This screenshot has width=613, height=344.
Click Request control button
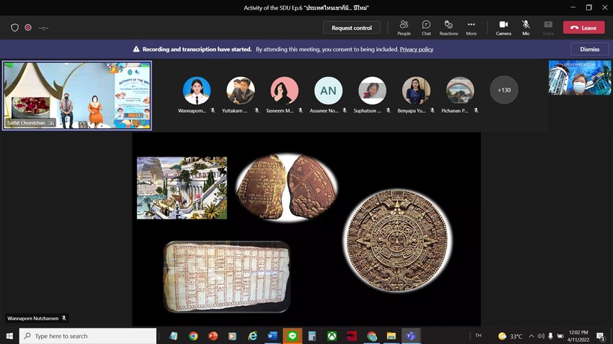click(x=351, y=28)
